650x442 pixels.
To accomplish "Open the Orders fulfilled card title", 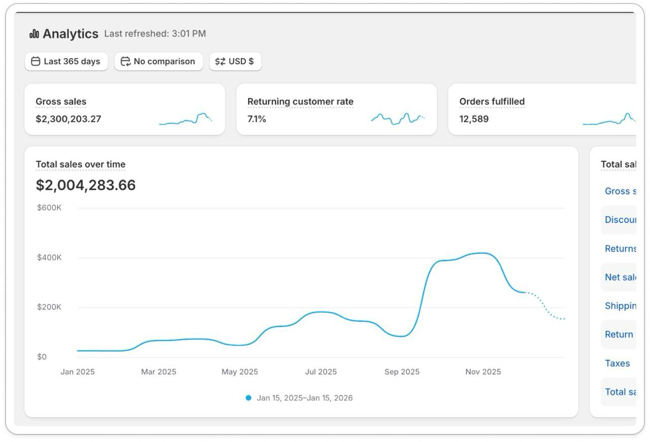I will coord(492,101).
